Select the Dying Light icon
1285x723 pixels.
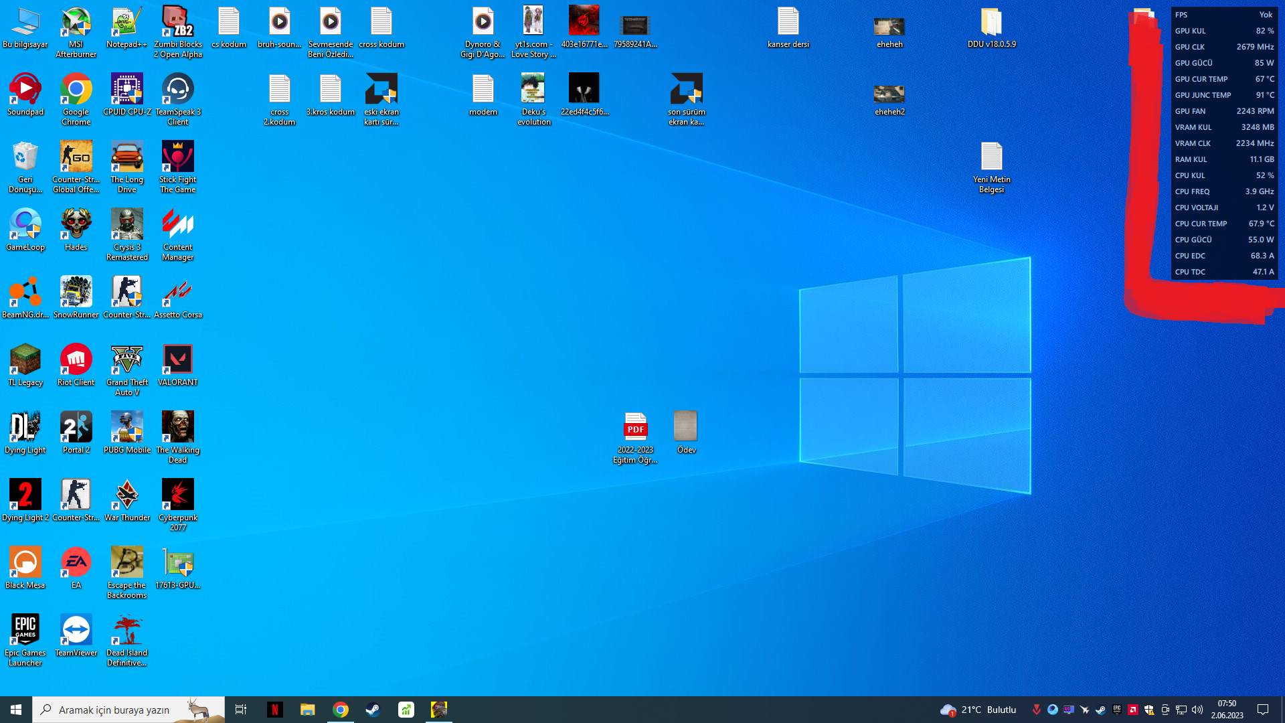point(25,432)
